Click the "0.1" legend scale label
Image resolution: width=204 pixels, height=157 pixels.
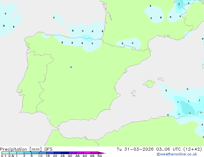[3, 156]
